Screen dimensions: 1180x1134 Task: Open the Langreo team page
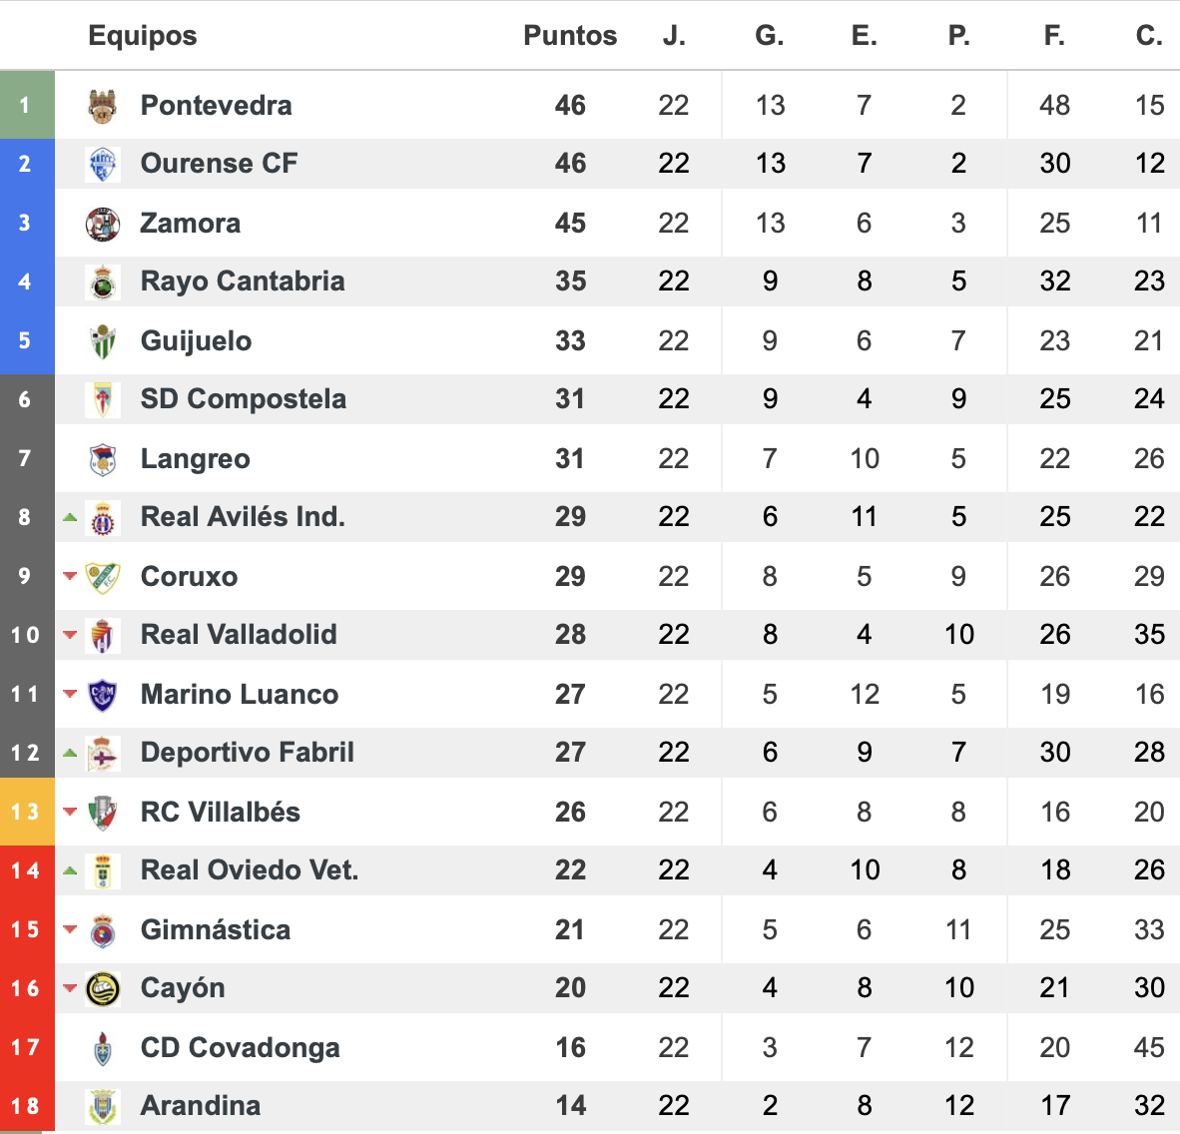pyautogui.click(x=195, y=459)
